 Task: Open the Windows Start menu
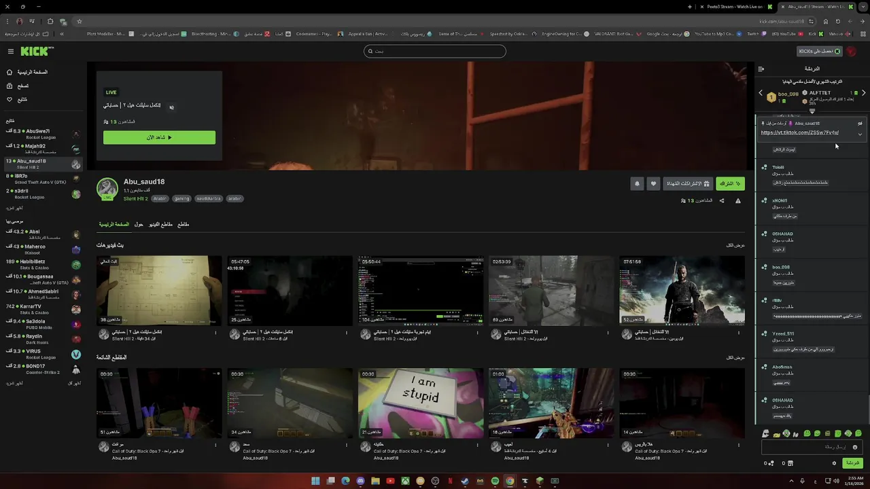coord(315,481)
